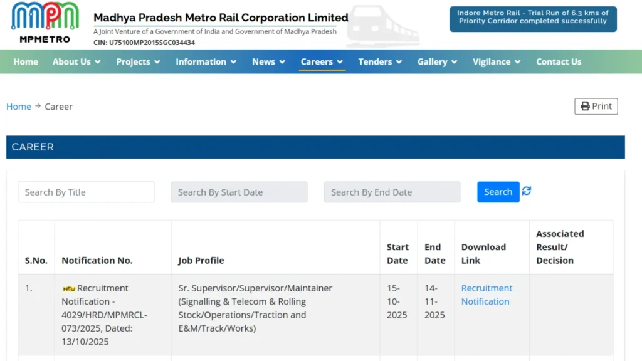Click the MP Metro logo

pos(45,23)
